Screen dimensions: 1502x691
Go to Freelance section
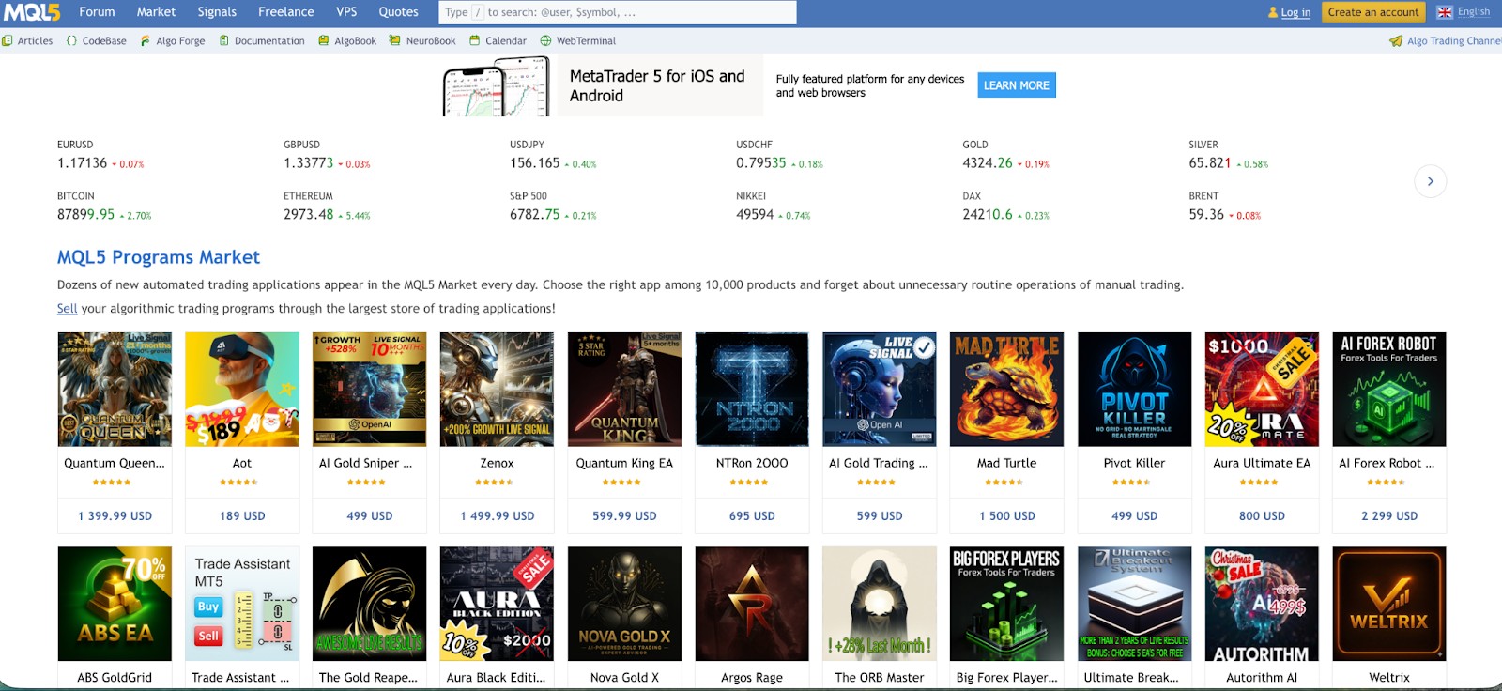click(x=286, y=12)
